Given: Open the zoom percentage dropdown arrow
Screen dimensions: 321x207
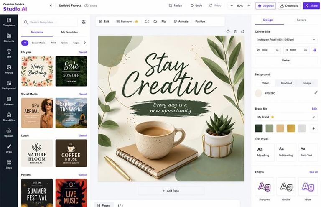Looking at the screenshot, I should (249, 6).
